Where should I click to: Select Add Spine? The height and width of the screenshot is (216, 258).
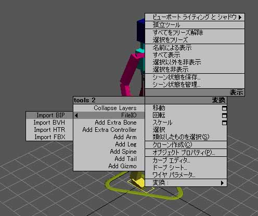point(109,152)
